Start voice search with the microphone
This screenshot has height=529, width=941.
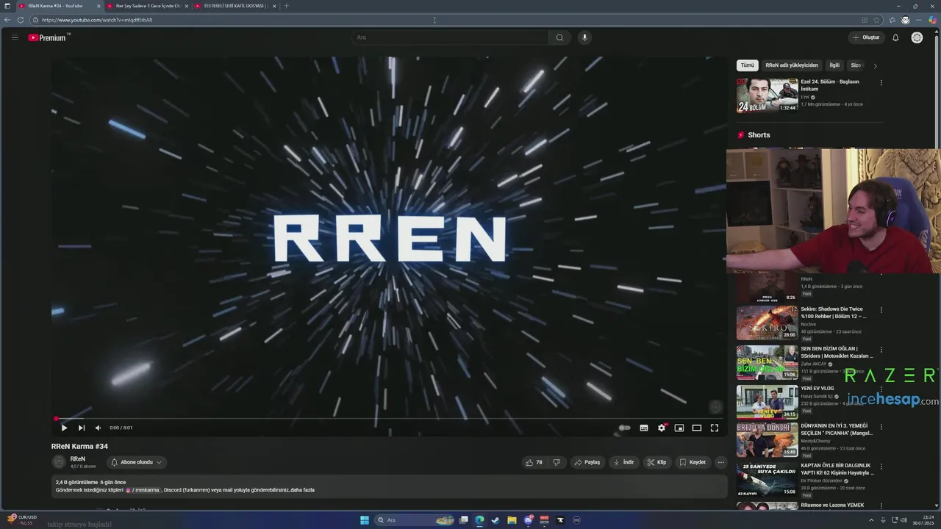pos(584,37)
